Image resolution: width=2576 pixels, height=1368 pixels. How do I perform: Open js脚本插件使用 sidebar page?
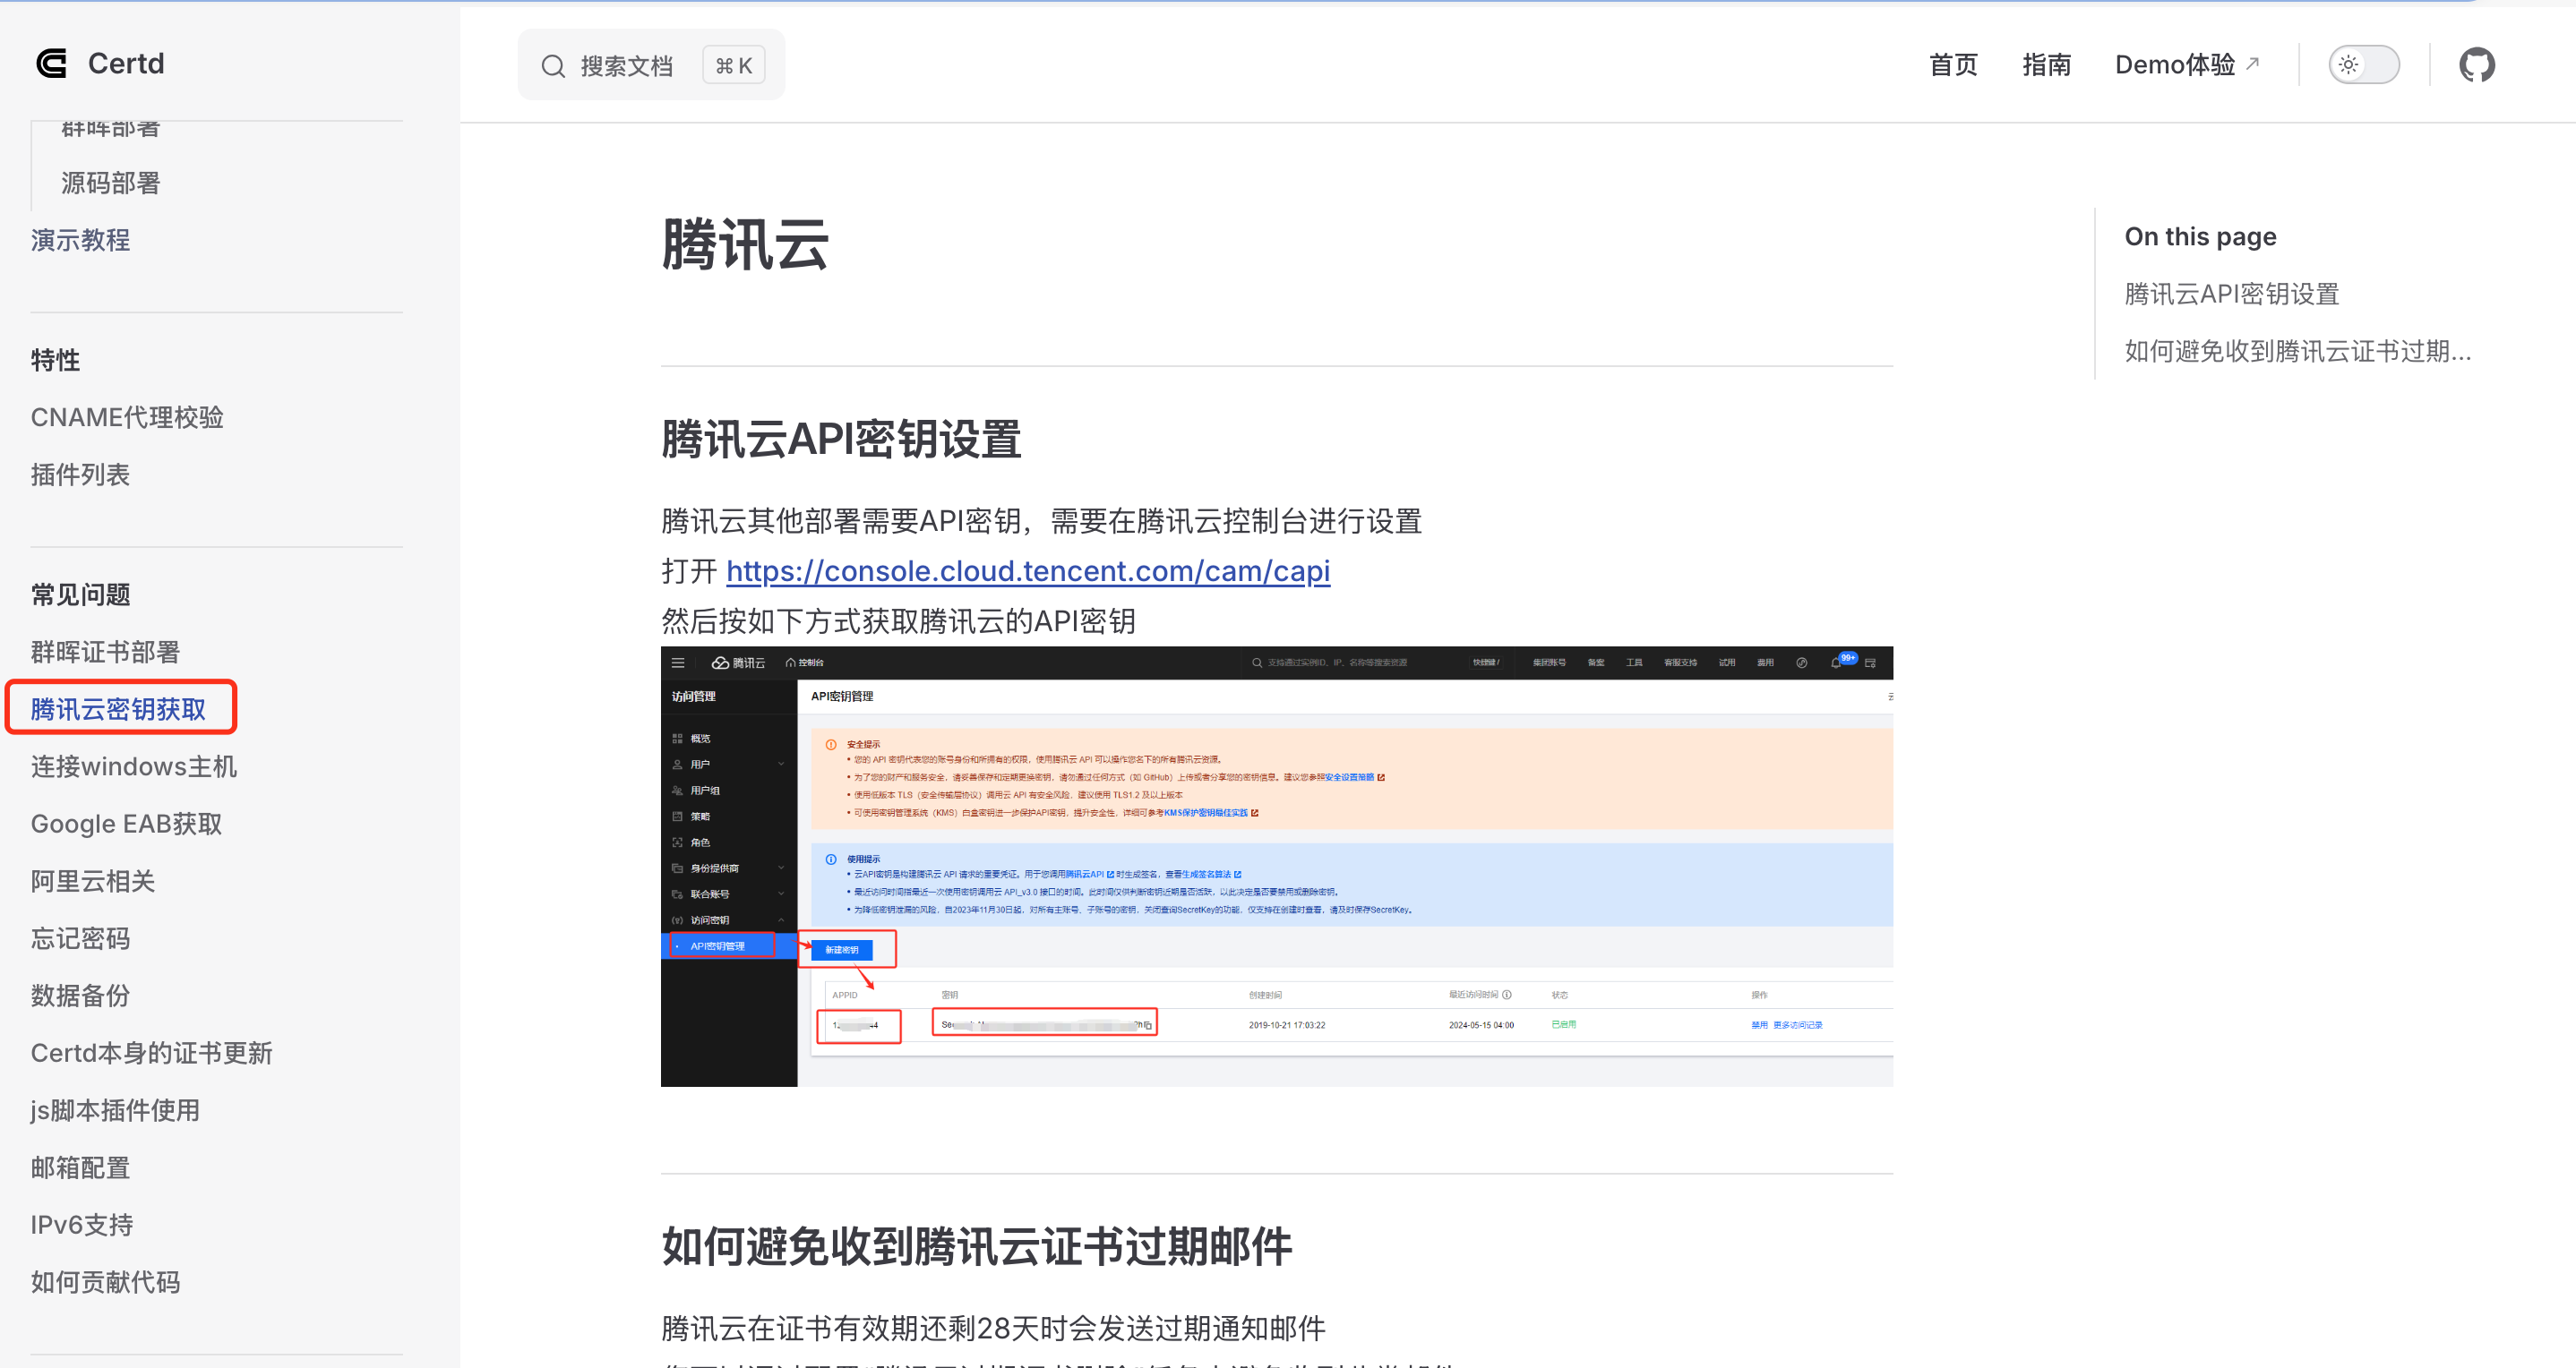point(115,1109)
